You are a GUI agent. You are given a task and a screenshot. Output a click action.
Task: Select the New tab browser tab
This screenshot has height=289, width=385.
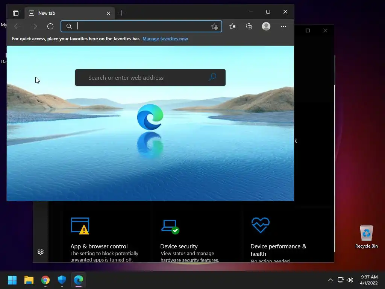pyautogui.click(x=69, y=13)
